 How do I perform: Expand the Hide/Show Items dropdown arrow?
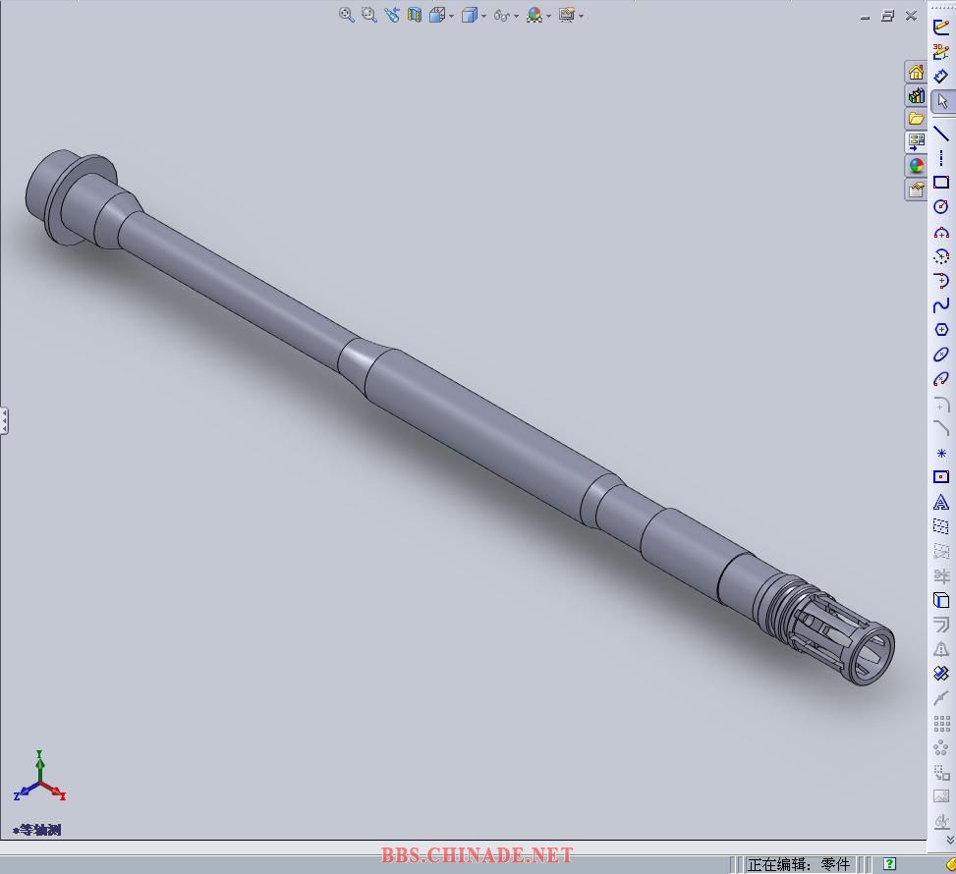click(x=517, y=16)
